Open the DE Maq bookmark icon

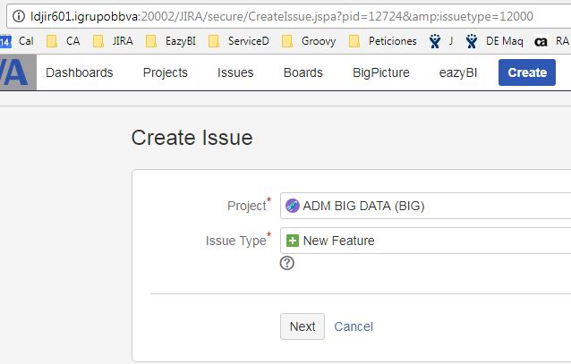point(472,41)
